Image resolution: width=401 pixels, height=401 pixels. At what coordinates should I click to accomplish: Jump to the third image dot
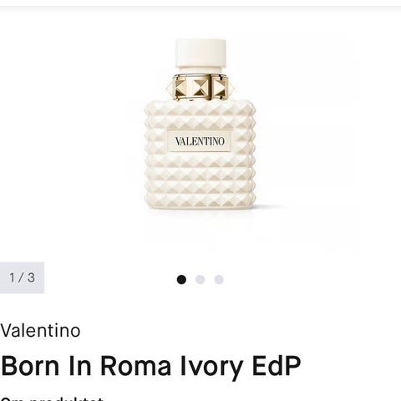(x=219, y=279)
